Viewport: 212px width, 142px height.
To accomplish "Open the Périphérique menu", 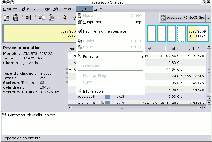I will [x=63, y=9].
